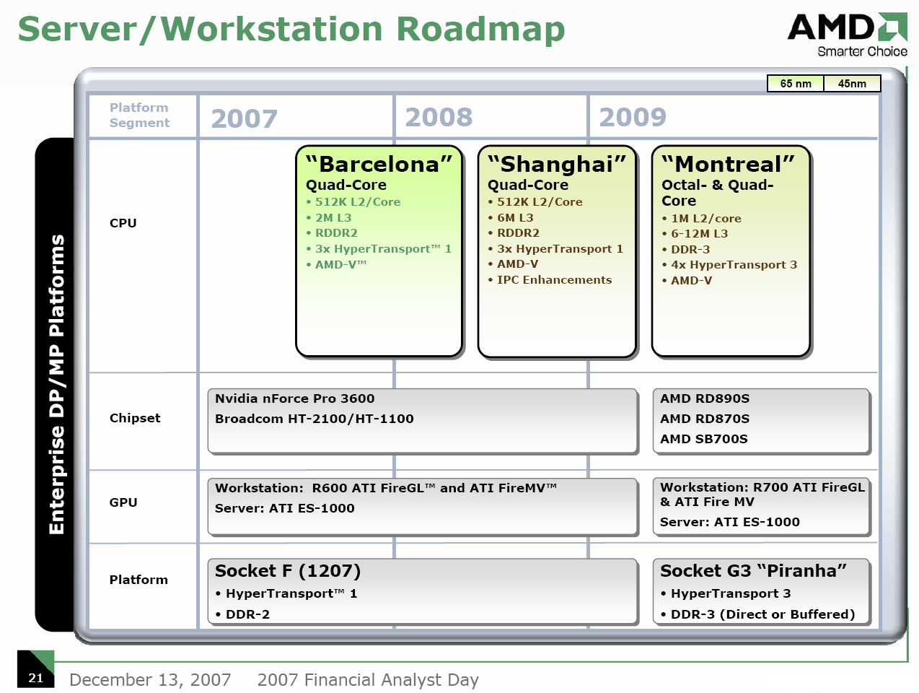919x693 pixels.
Task: Select the 45nm legend swatch
Action: click(852, 84)
